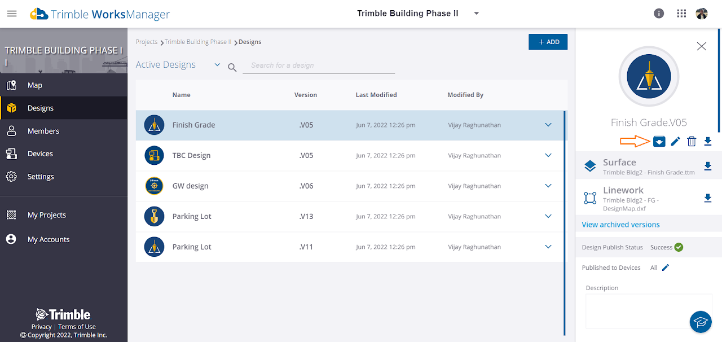722x342 pixels.
Task: Click the ADD design button
Action: [548, 42]
